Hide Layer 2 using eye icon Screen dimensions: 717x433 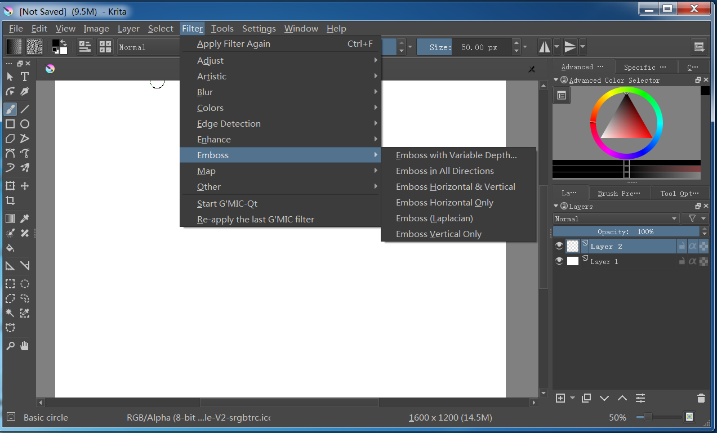tap(559, 246)
